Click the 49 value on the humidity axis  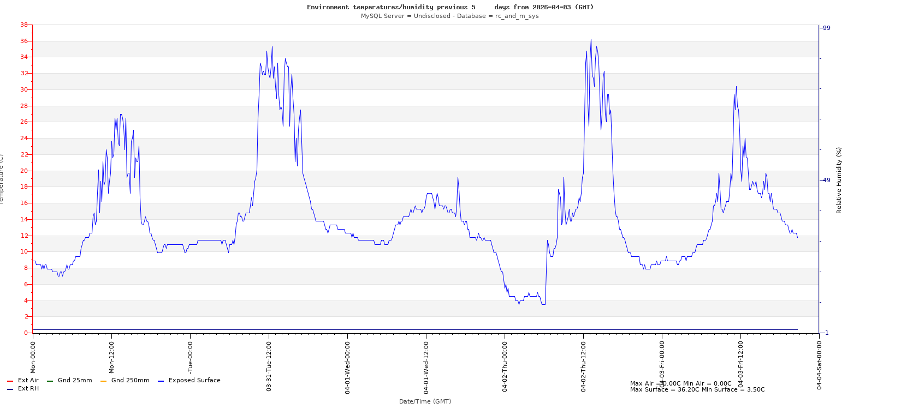[x=826, y=181]
